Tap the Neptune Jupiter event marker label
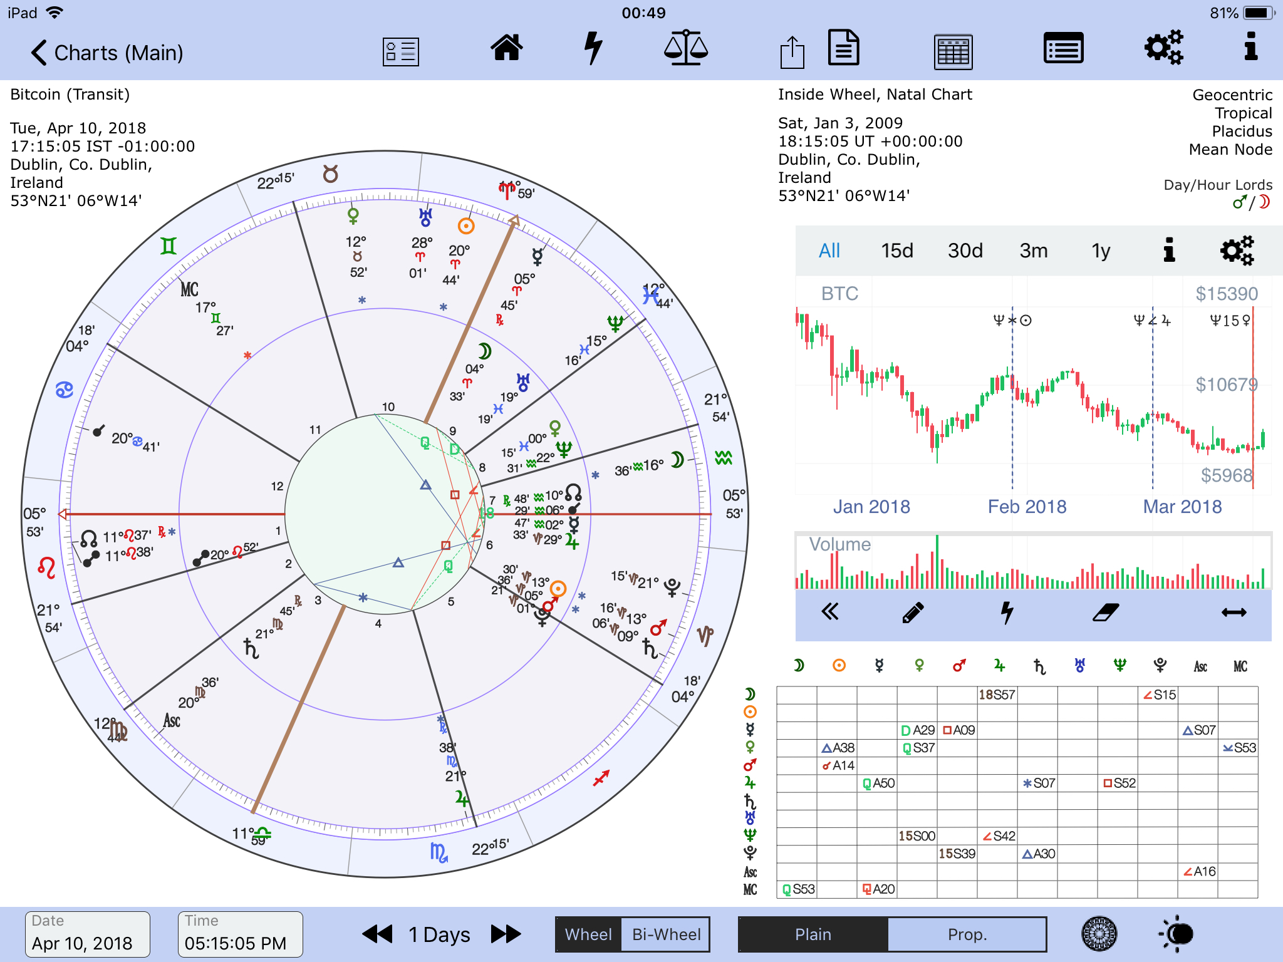Screen dimensions: 1283x962 pos(1153,321)
